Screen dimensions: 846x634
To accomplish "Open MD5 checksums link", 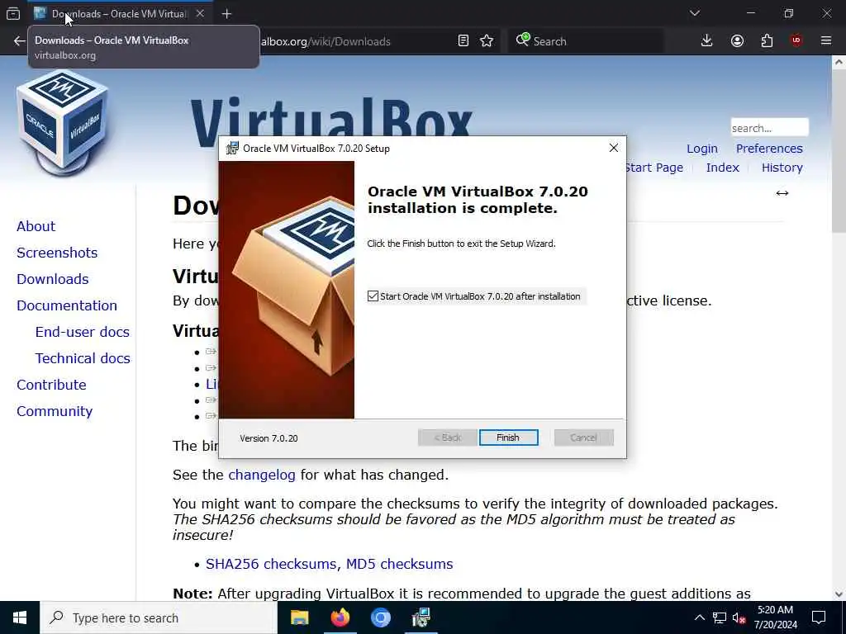I will (x=399, y=564).
